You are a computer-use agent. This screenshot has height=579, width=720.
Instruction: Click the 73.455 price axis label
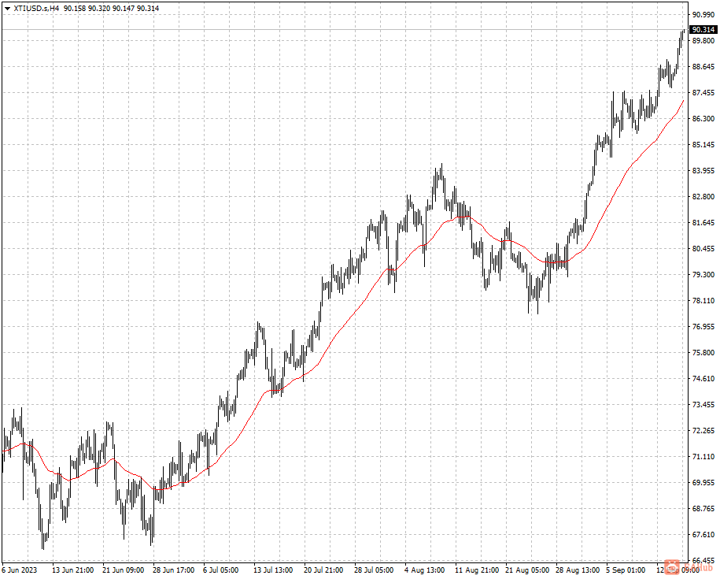[x=703, y=405]
